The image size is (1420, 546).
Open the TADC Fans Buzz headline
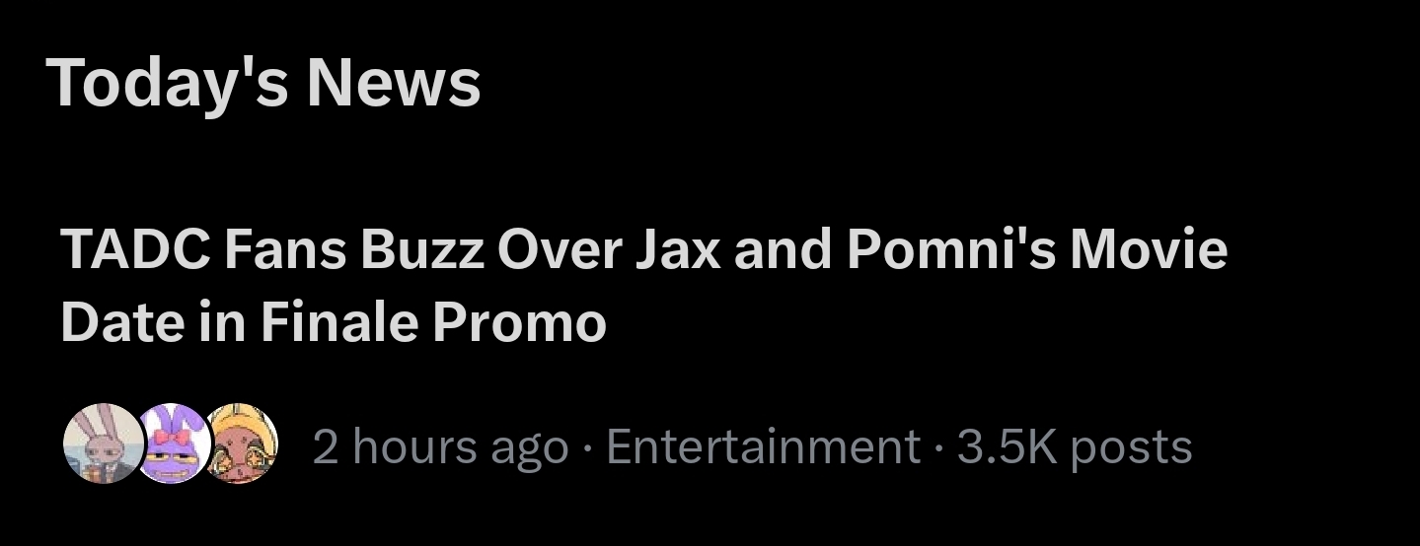coord(644,286)
